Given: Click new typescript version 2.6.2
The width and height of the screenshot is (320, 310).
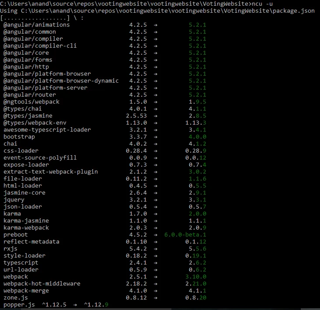Looking at the screenshot, I should pos(197,263).
